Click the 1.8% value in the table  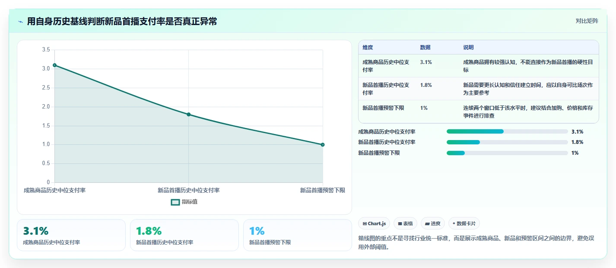tap(426, 85)
